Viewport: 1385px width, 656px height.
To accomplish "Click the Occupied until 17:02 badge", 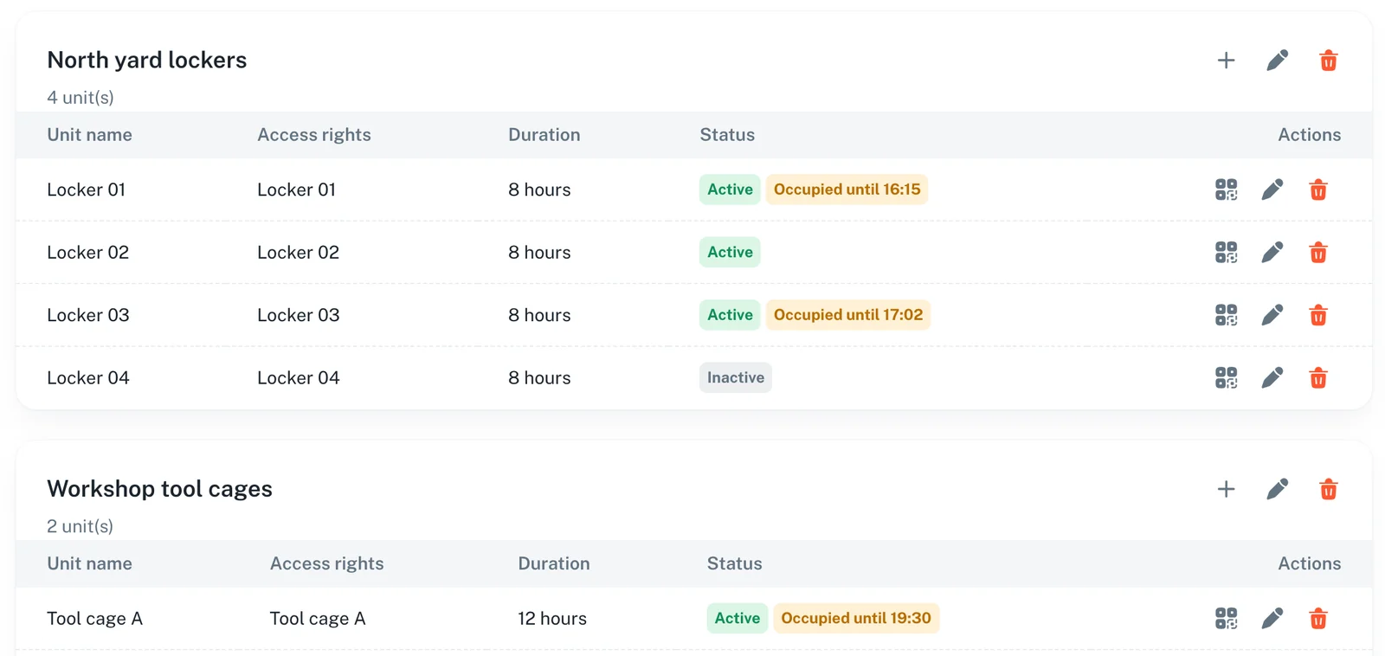I will click(x=848, y=315).
